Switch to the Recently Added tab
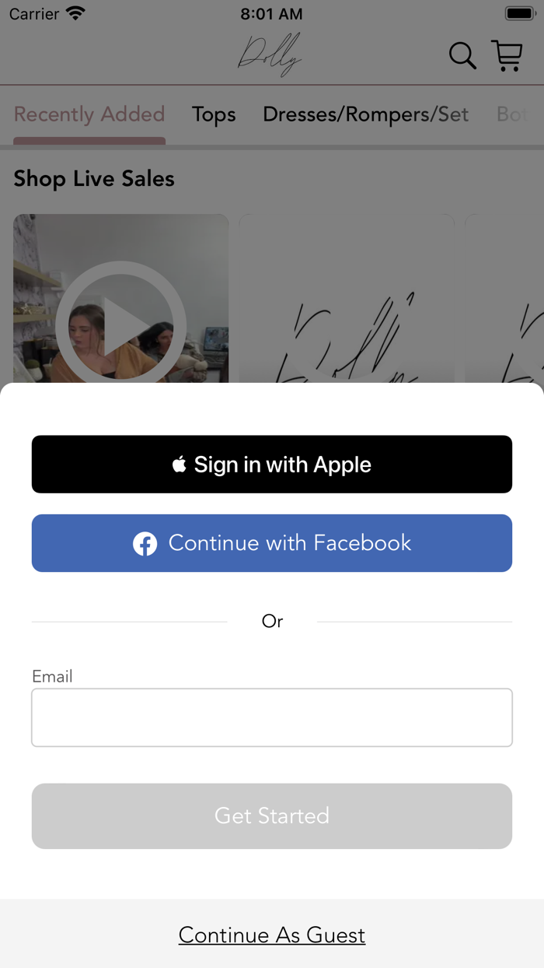The image size is (544, 968). click(89, 114)
